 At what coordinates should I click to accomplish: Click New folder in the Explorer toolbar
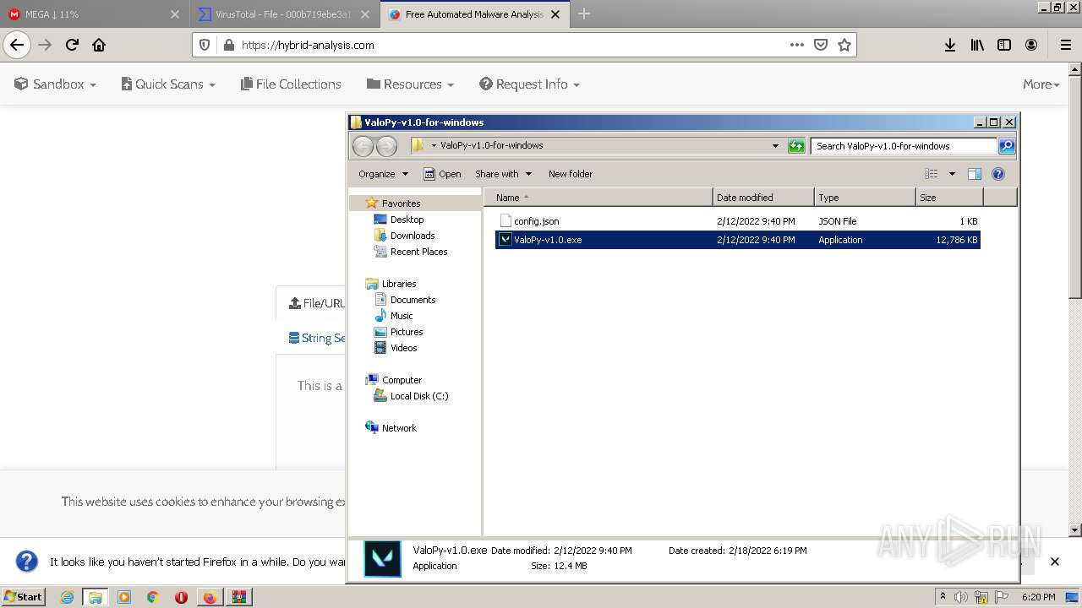(x=571, y=174)
